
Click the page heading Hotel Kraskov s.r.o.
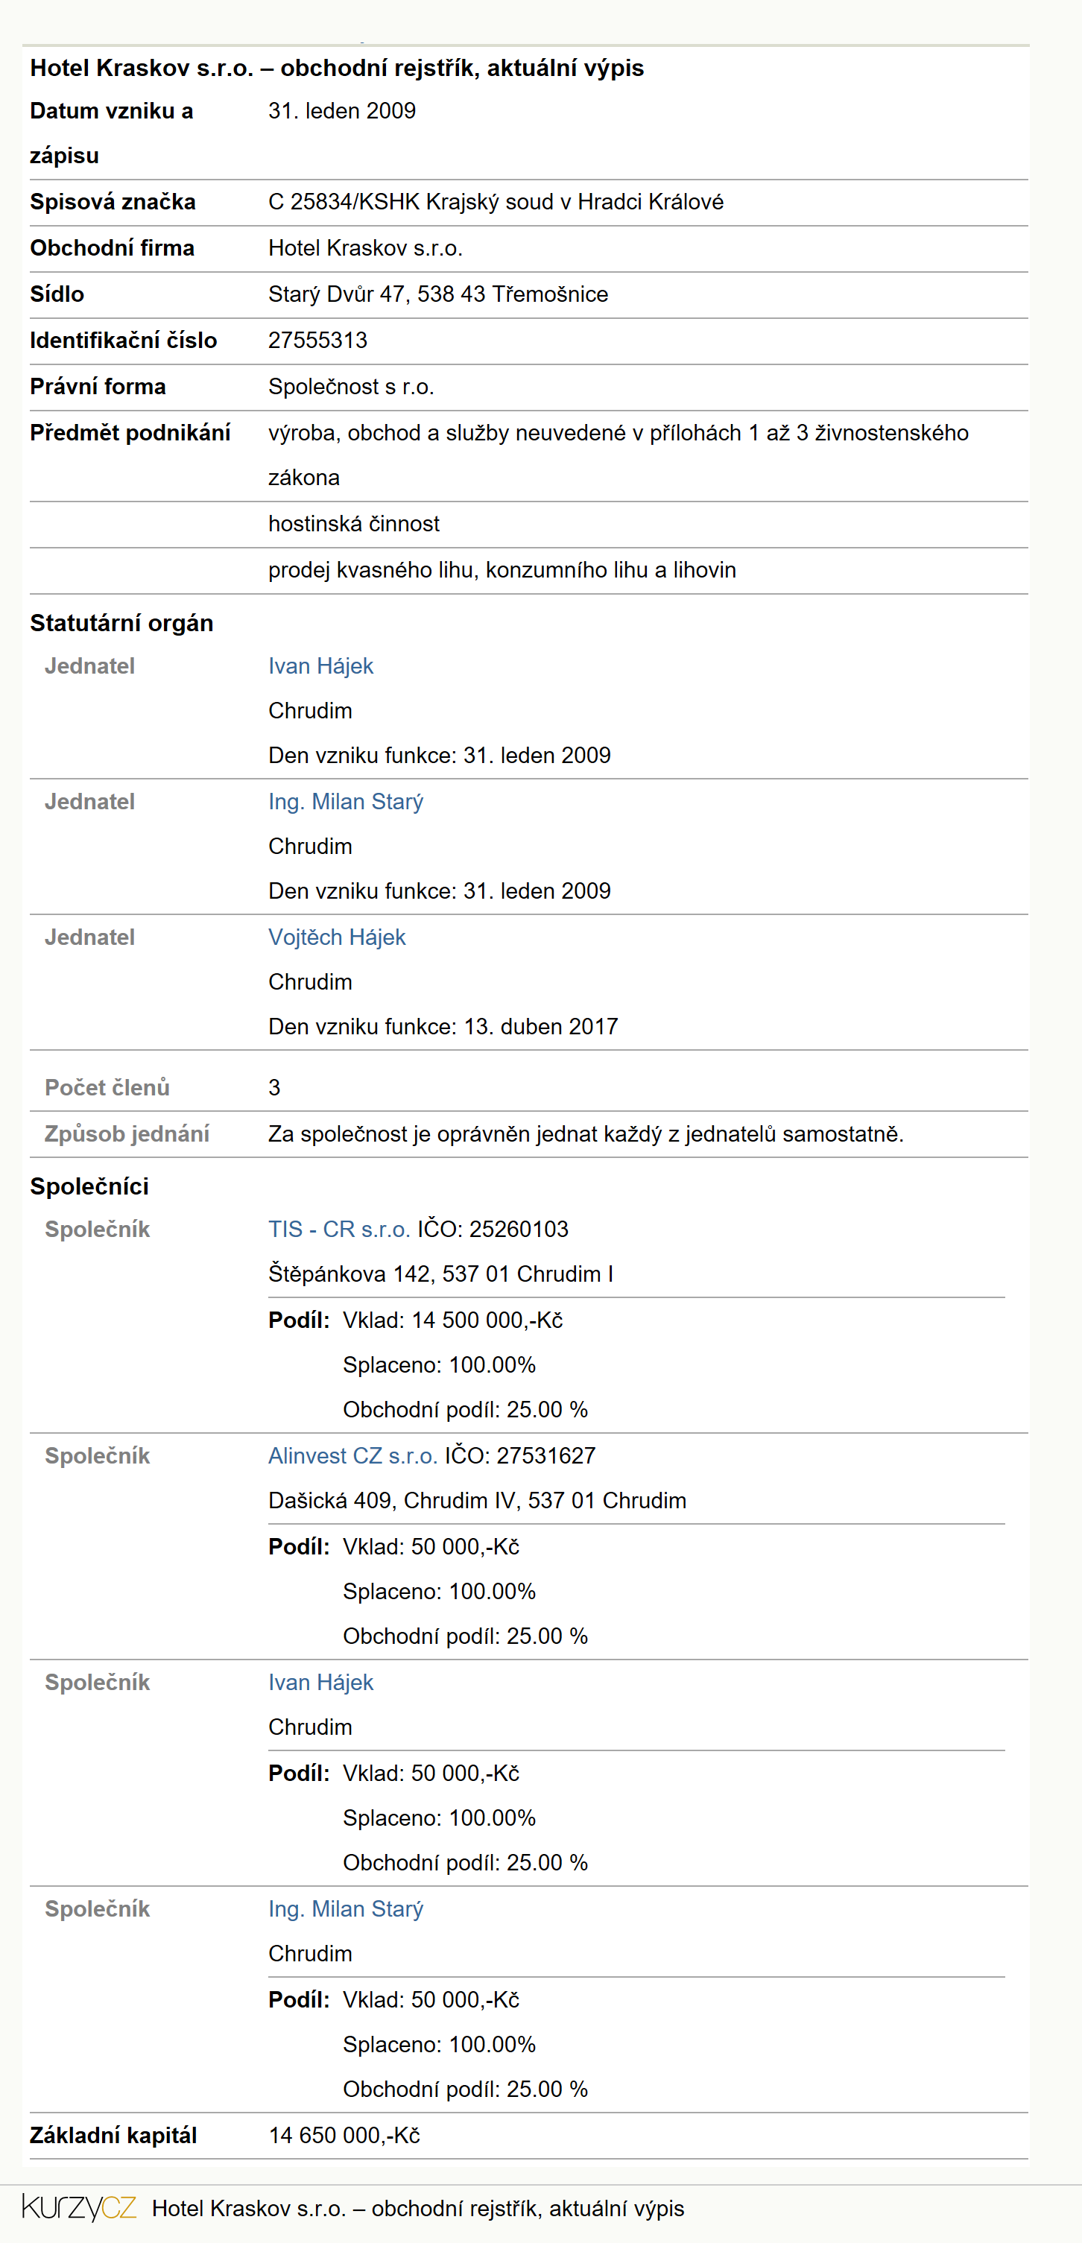pos(337,68)
